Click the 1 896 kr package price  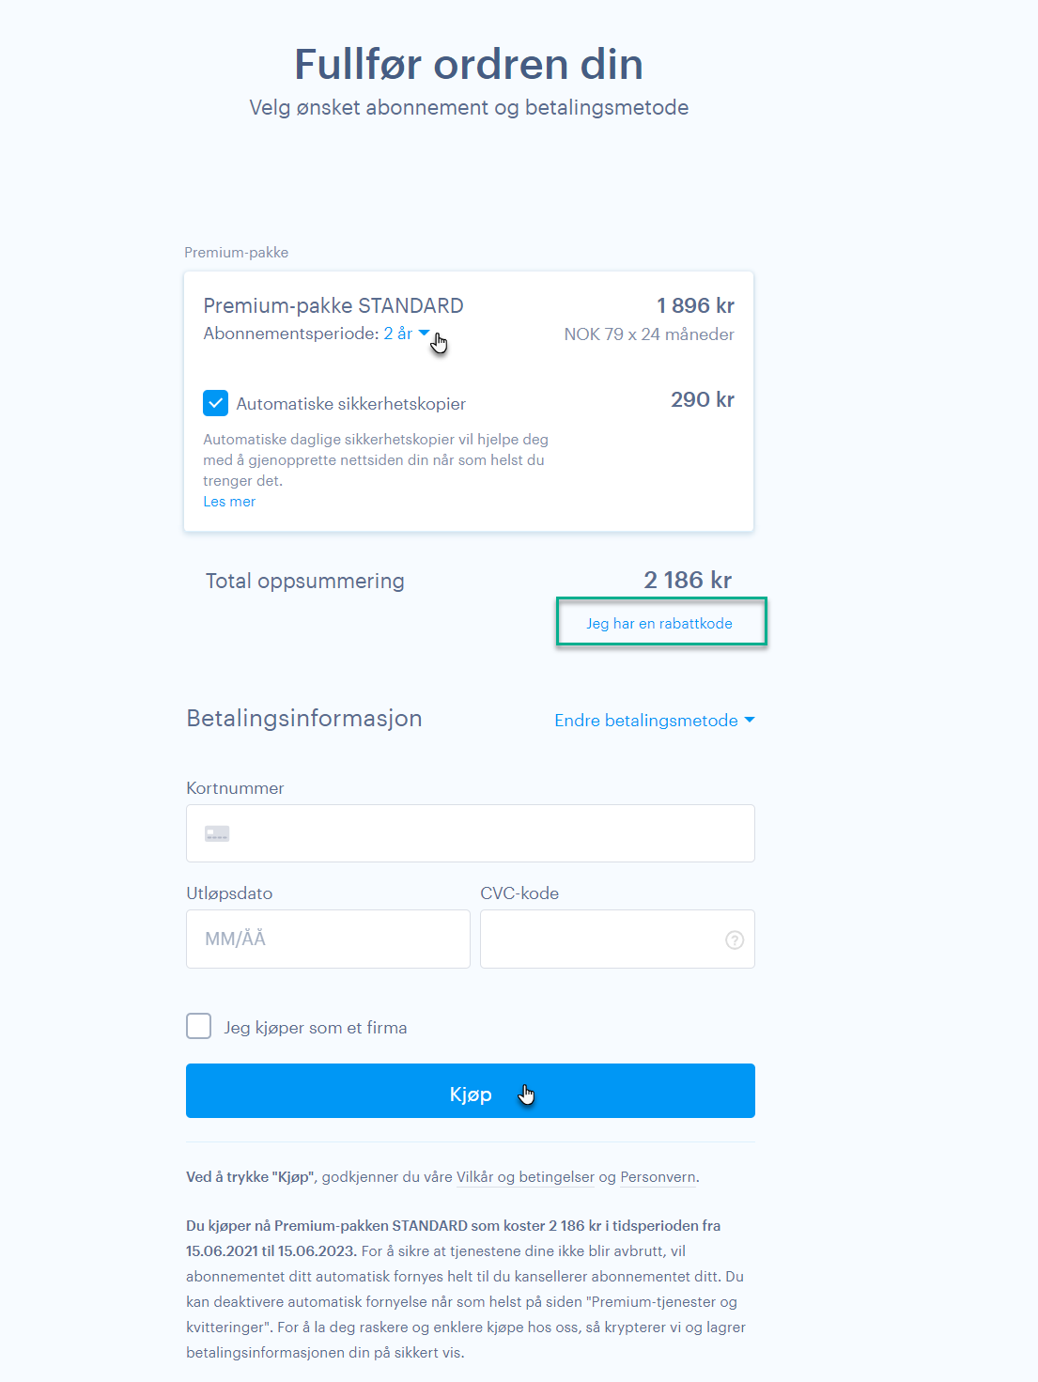[x=695, y=305]
